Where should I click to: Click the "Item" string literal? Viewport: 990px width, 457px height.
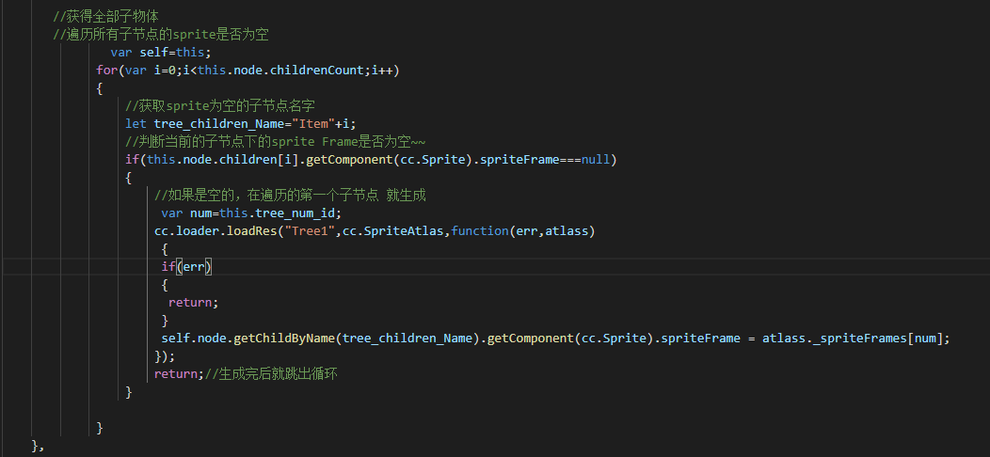[x=312, y=123]
